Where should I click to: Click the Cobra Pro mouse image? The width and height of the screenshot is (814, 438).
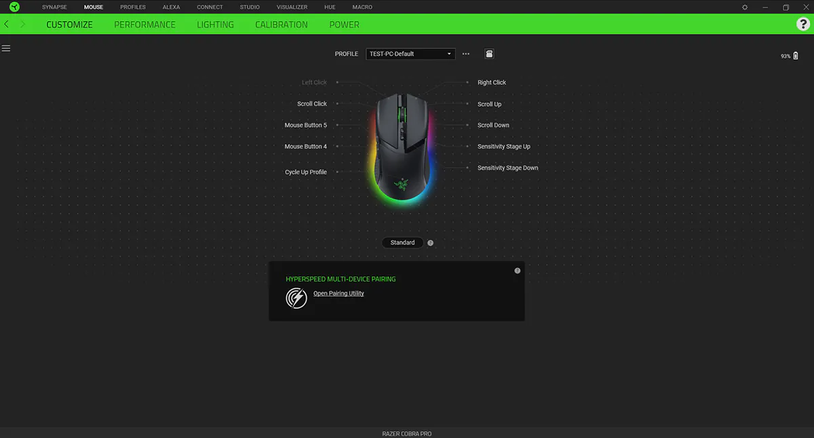(x=403, y=147)
